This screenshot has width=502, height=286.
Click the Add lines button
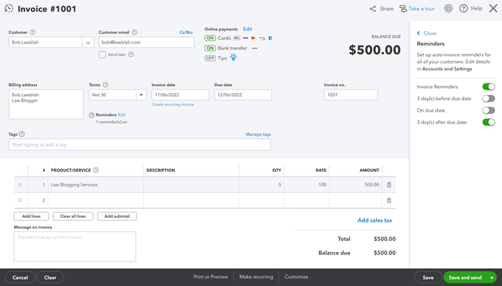31,217
